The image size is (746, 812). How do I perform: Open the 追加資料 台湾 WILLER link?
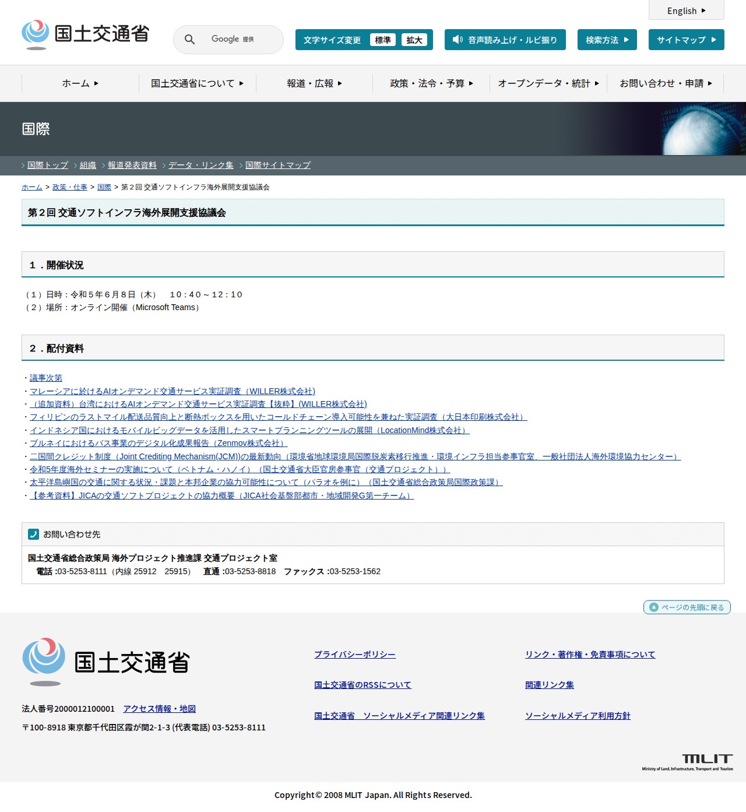[198, 404]
